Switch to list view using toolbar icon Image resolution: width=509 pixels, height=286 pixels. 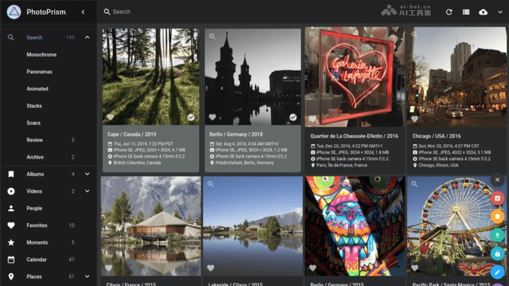[x=466, y=12]
